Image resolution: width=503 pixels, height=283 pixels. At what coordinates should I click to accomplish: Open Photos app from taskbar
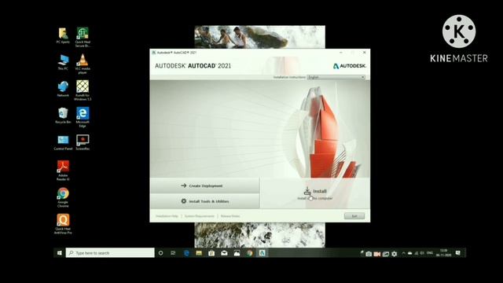coord(237,253)
